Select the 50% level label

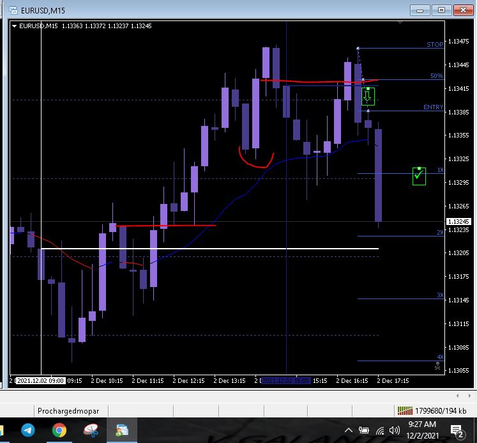click(437, 76)
